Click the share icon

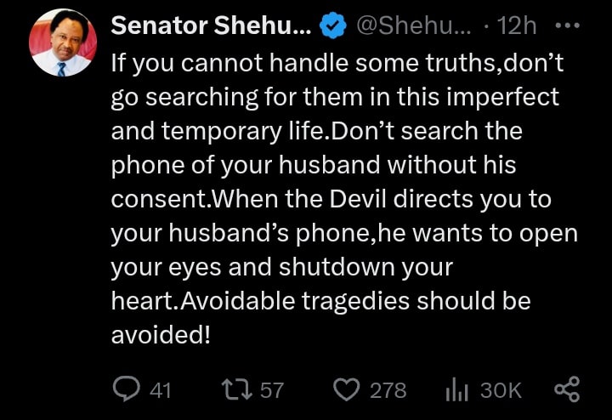point(566,389)
